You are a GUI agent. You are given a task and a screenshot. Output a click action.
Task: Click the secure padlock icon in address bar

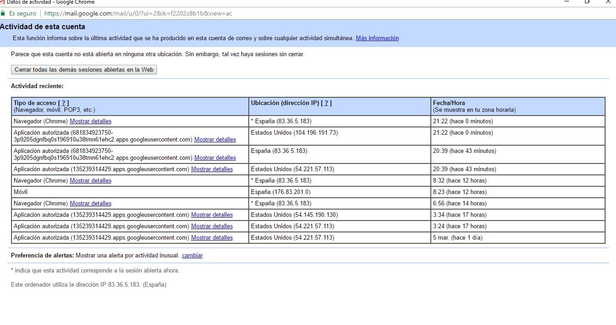[x=3, y=13]
